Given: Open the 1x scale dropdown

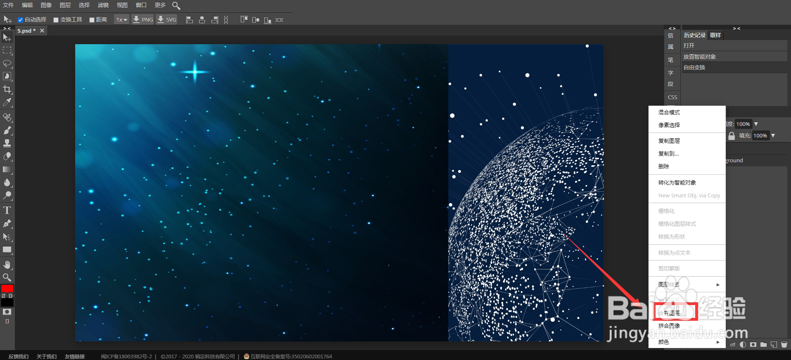Looking at the screenshot, I should click(x=121, y=20).
